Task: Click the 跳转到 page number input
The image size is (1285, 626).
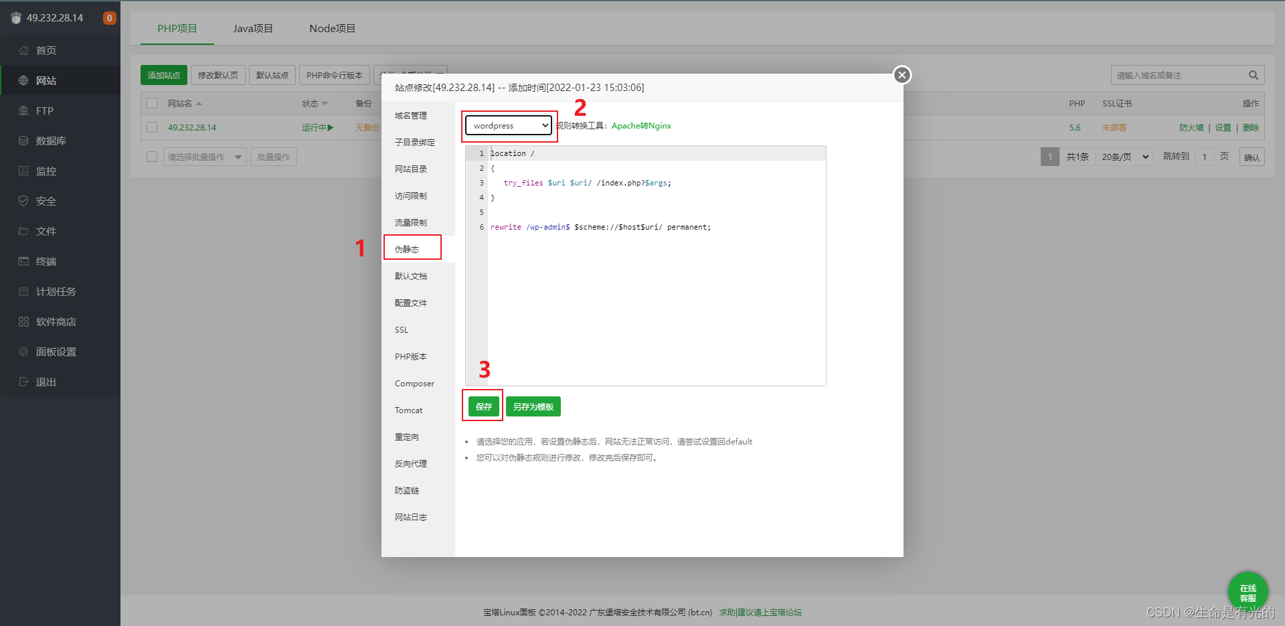Action: 1205,157
